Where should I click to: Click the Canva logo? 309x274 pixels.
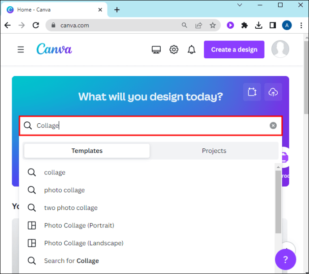[54, 49]
